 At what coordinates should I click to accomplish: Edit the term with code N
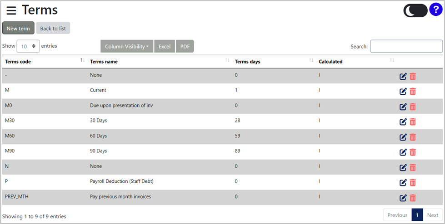pyautogui.click(x=403, y=167)
